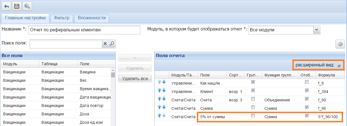
Task: Run field search with the magnifier button
Action: pyautogui.click(x=112, y=44)
